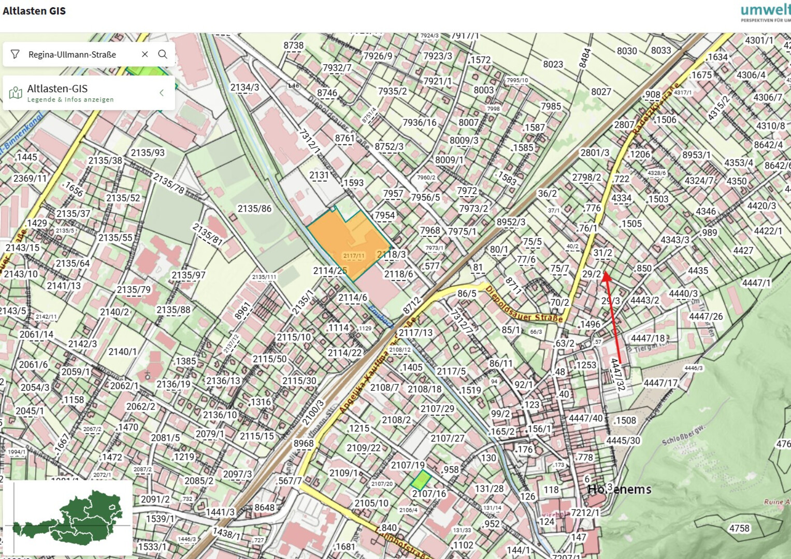Viewport: 791px width, 559px height.
Task: Click parcel label 4758 in forest area
Action: click(x=739, y=528)
